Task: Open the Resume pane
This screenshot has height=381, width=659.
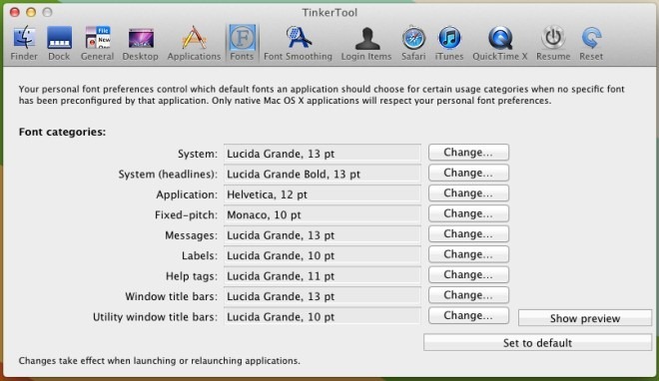Action: click(553, 43)
